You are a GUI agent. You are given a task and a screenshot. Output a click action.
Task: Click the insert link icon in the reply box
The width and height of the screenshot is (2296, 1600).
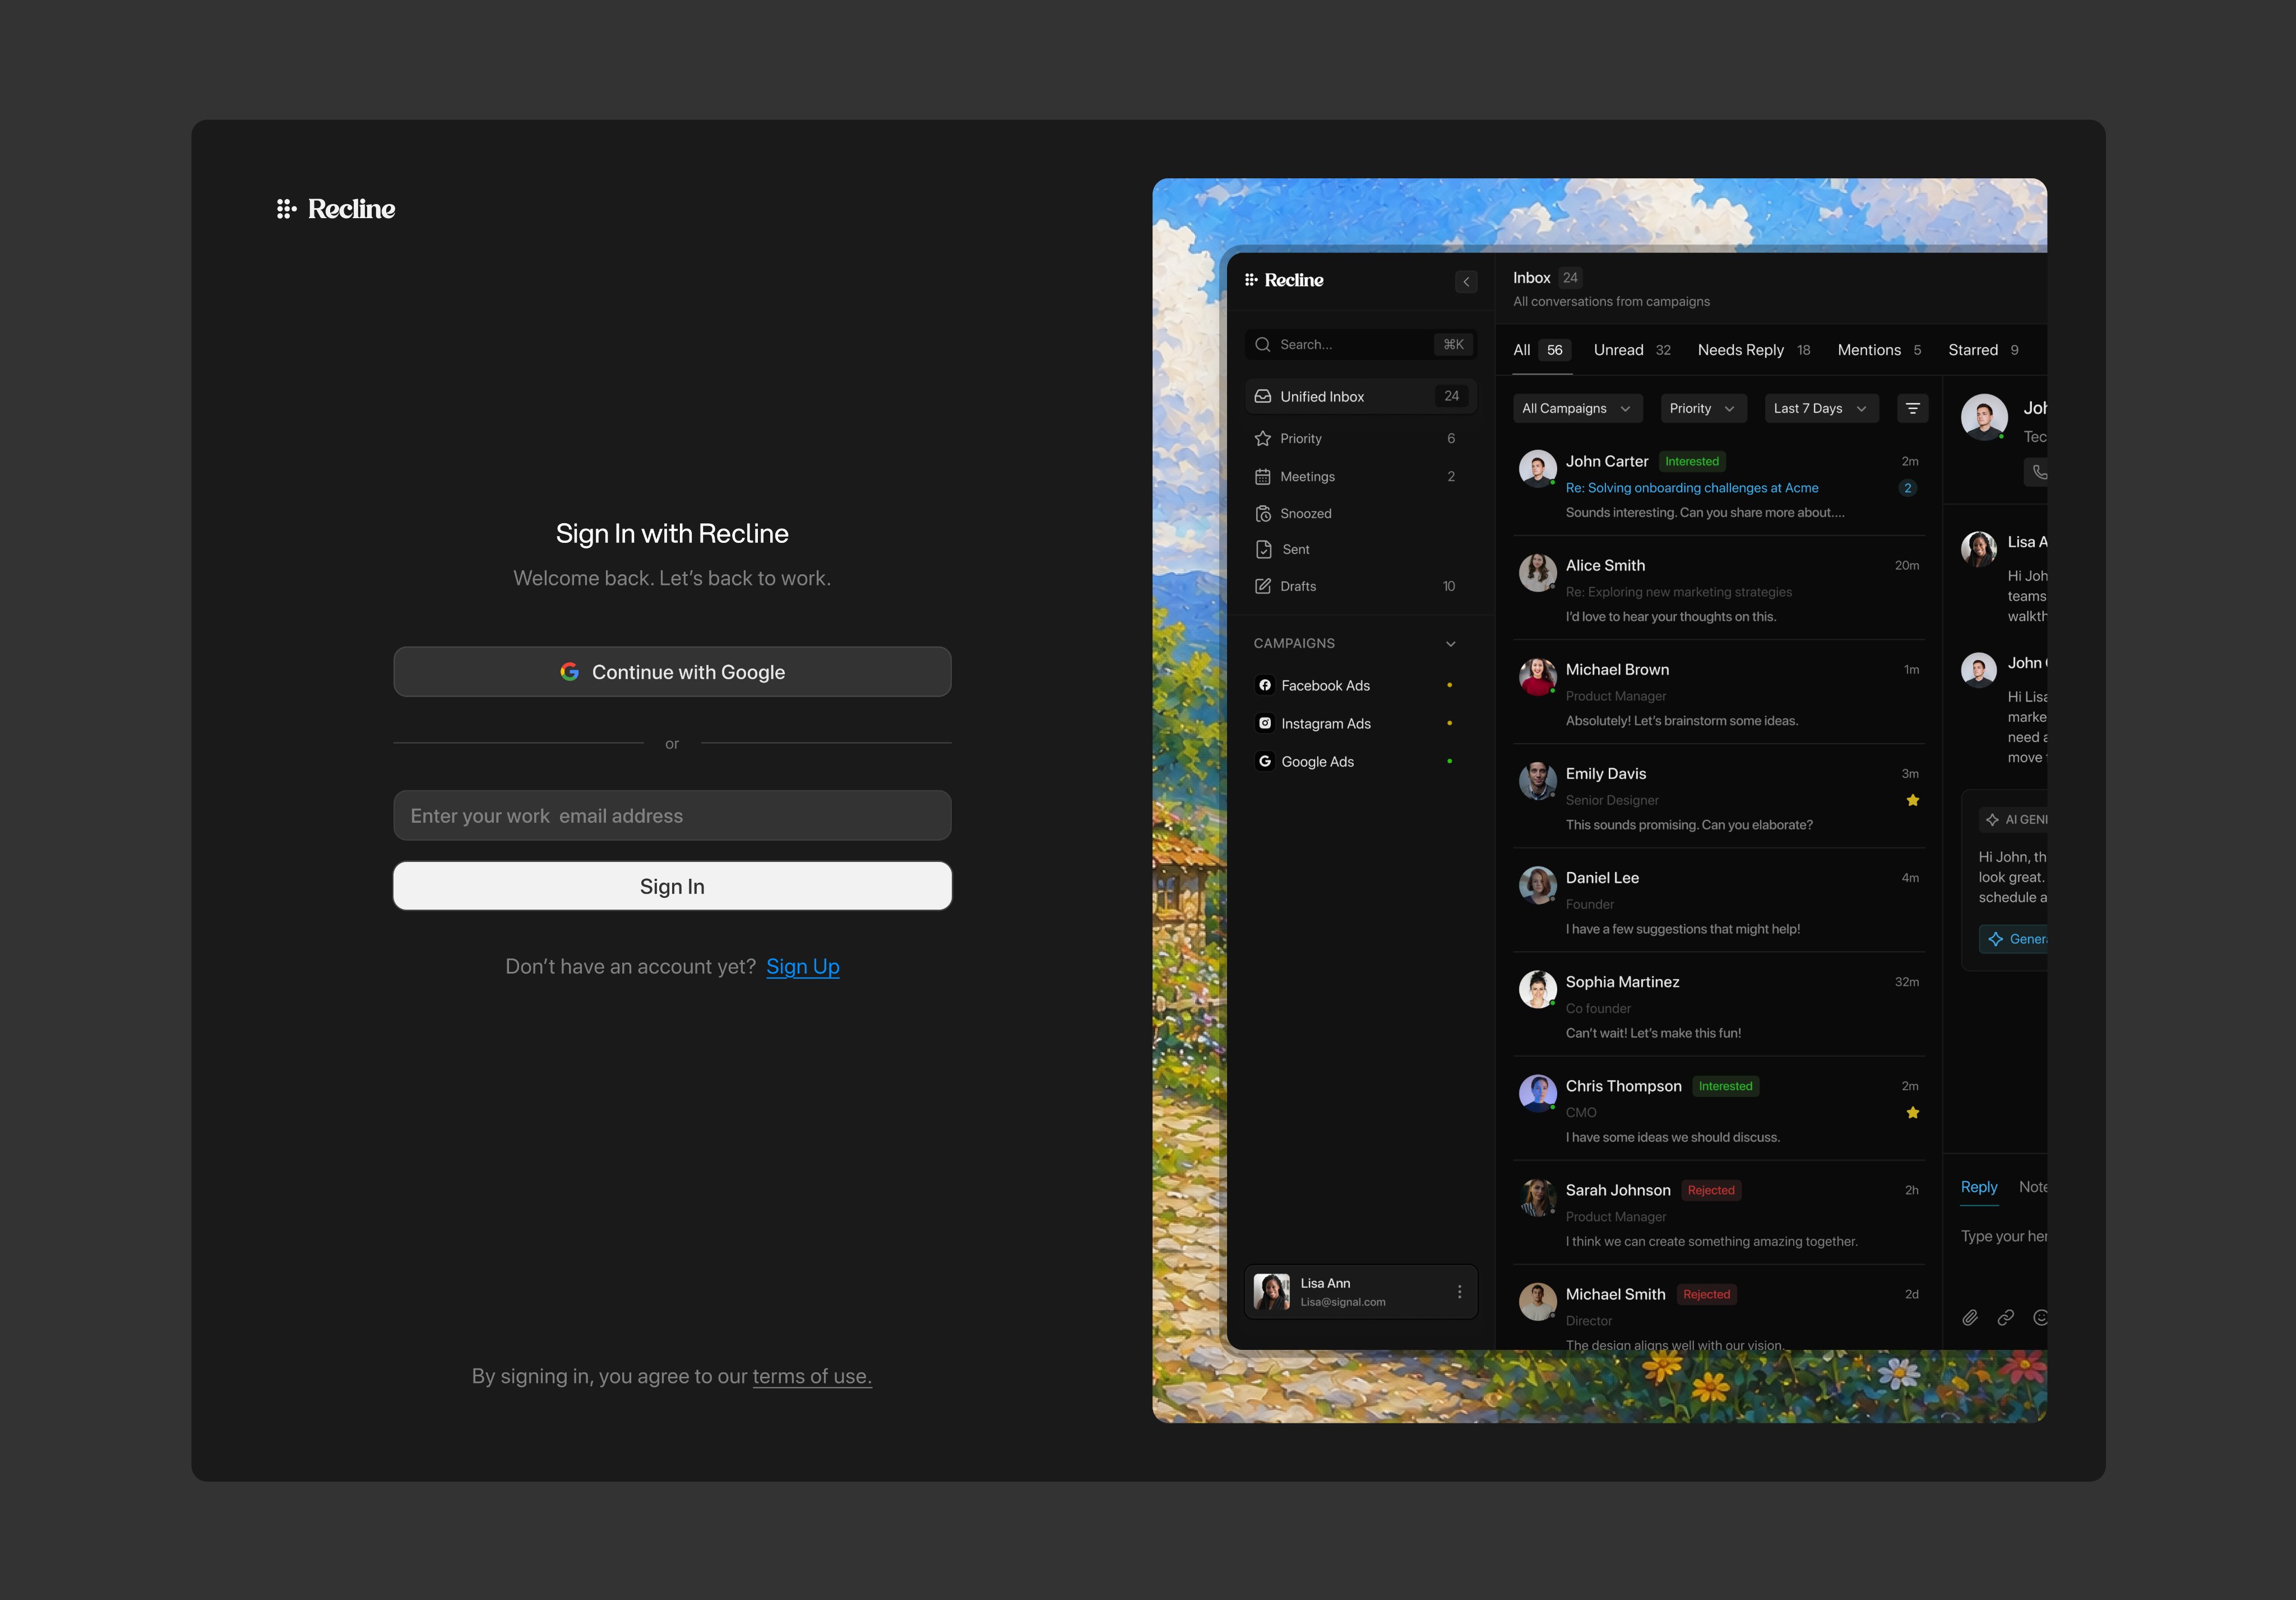tap(2006, 1318)
